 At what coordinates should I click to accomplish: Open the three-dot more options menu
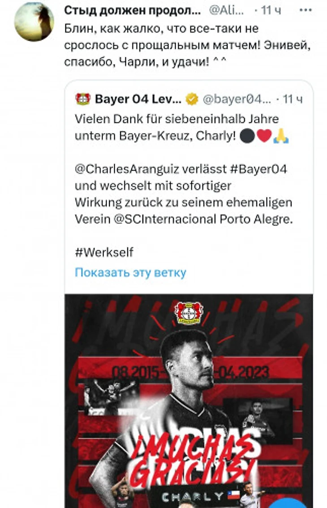[x=305, y=10]
